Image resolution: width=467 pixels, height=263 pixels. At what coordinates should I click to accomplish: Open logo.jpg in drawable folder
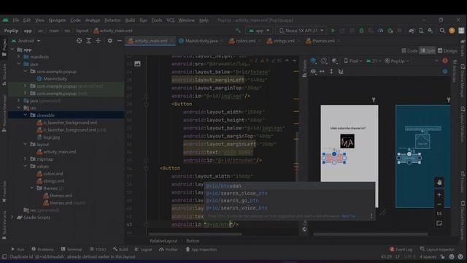(48, 137)
